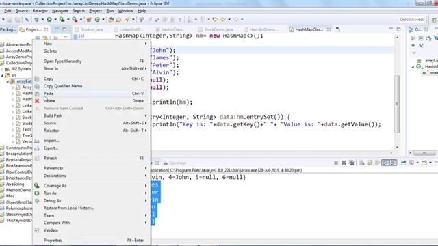Toggle Show Console When Standard Error Changes
The image size is (438, 246).
click(x=393, y=163)
